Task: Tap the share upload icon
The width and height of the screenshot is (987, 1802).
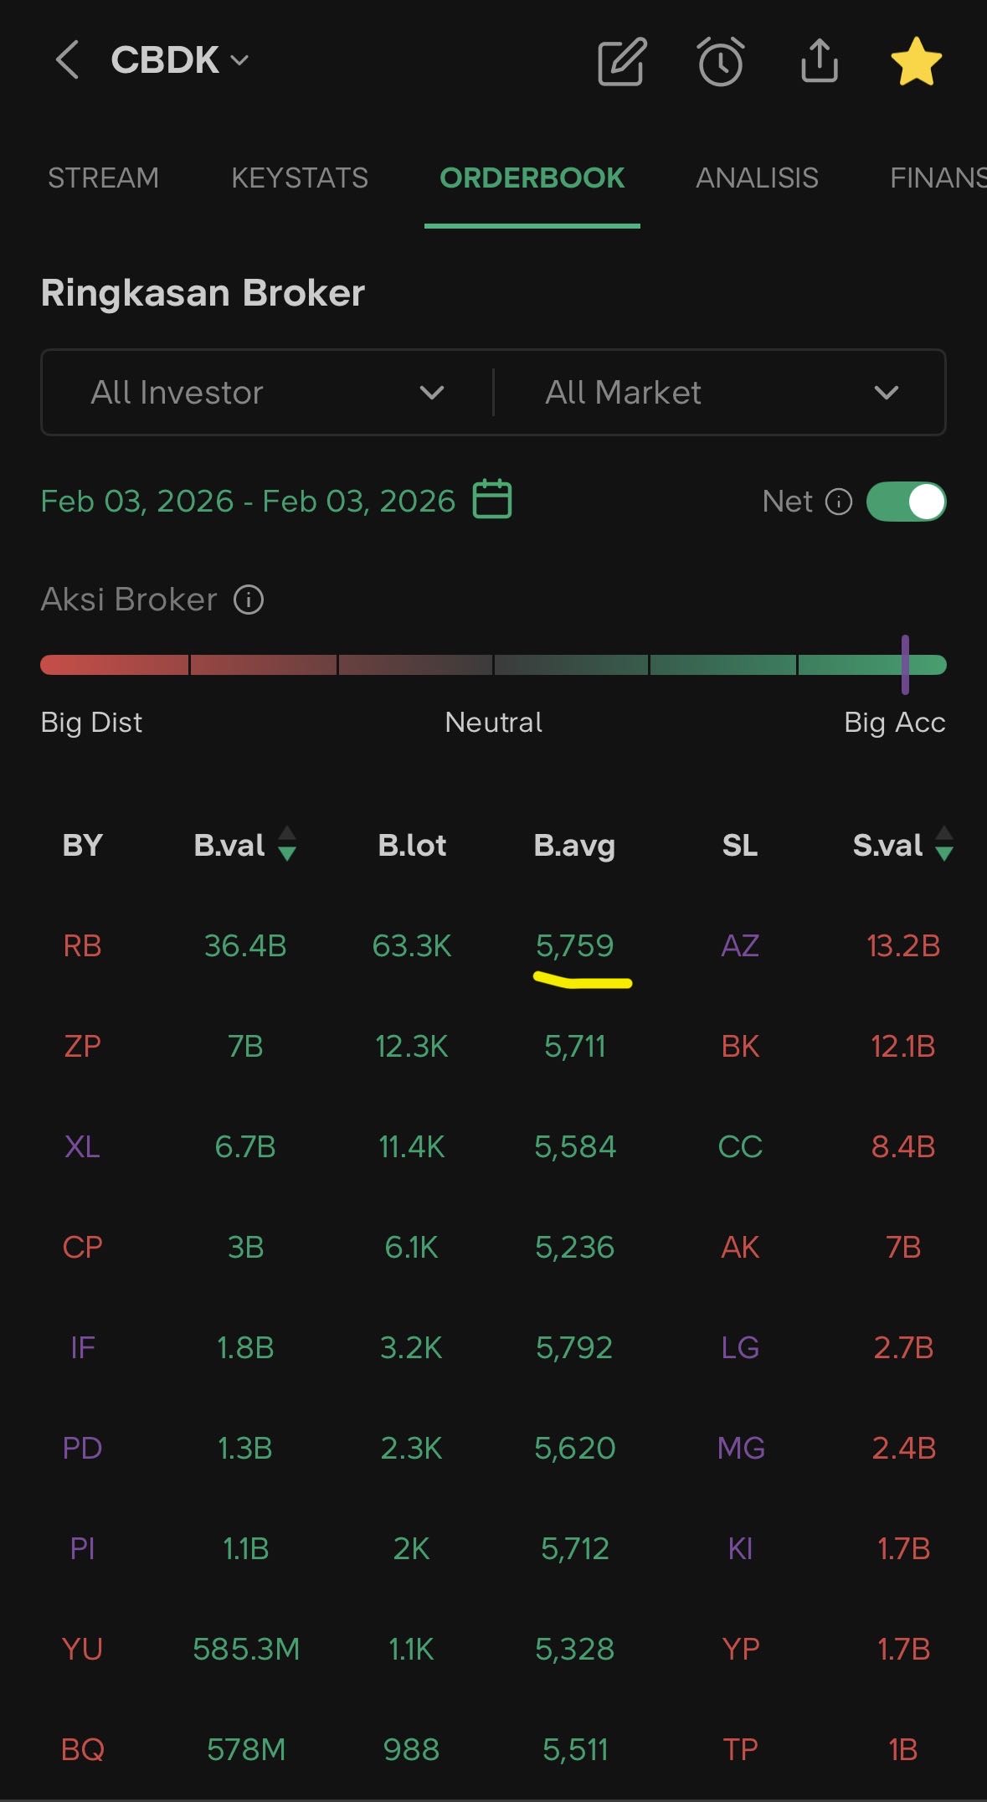Action: tap(819, 60)
